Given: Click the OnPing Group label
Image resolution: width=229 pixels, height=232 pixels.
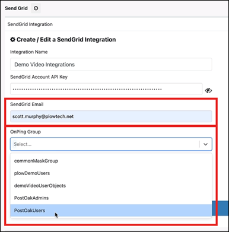Looking at the screenshot, I should pyautogui.click(x=26, y=132).
